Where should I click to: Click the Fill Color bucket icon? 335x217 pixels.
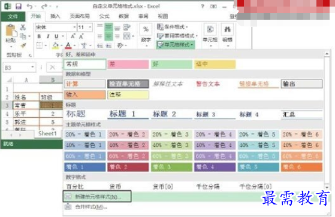[x=55, y=45]
